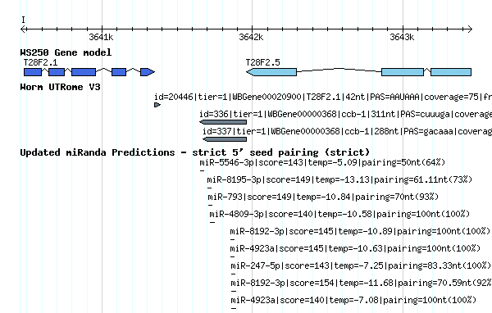Click the T28F2.1 arrow-shaped final exon

click(x=148, y=72)
